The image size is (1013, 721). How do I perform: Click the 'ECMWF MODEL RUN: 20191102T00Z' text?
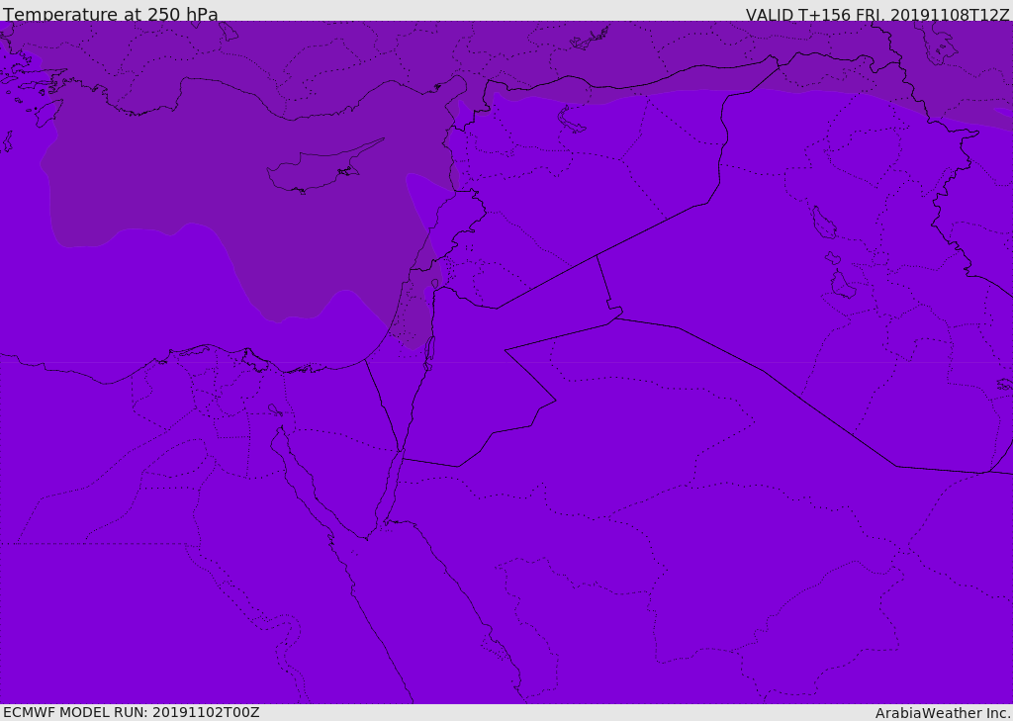132,712
